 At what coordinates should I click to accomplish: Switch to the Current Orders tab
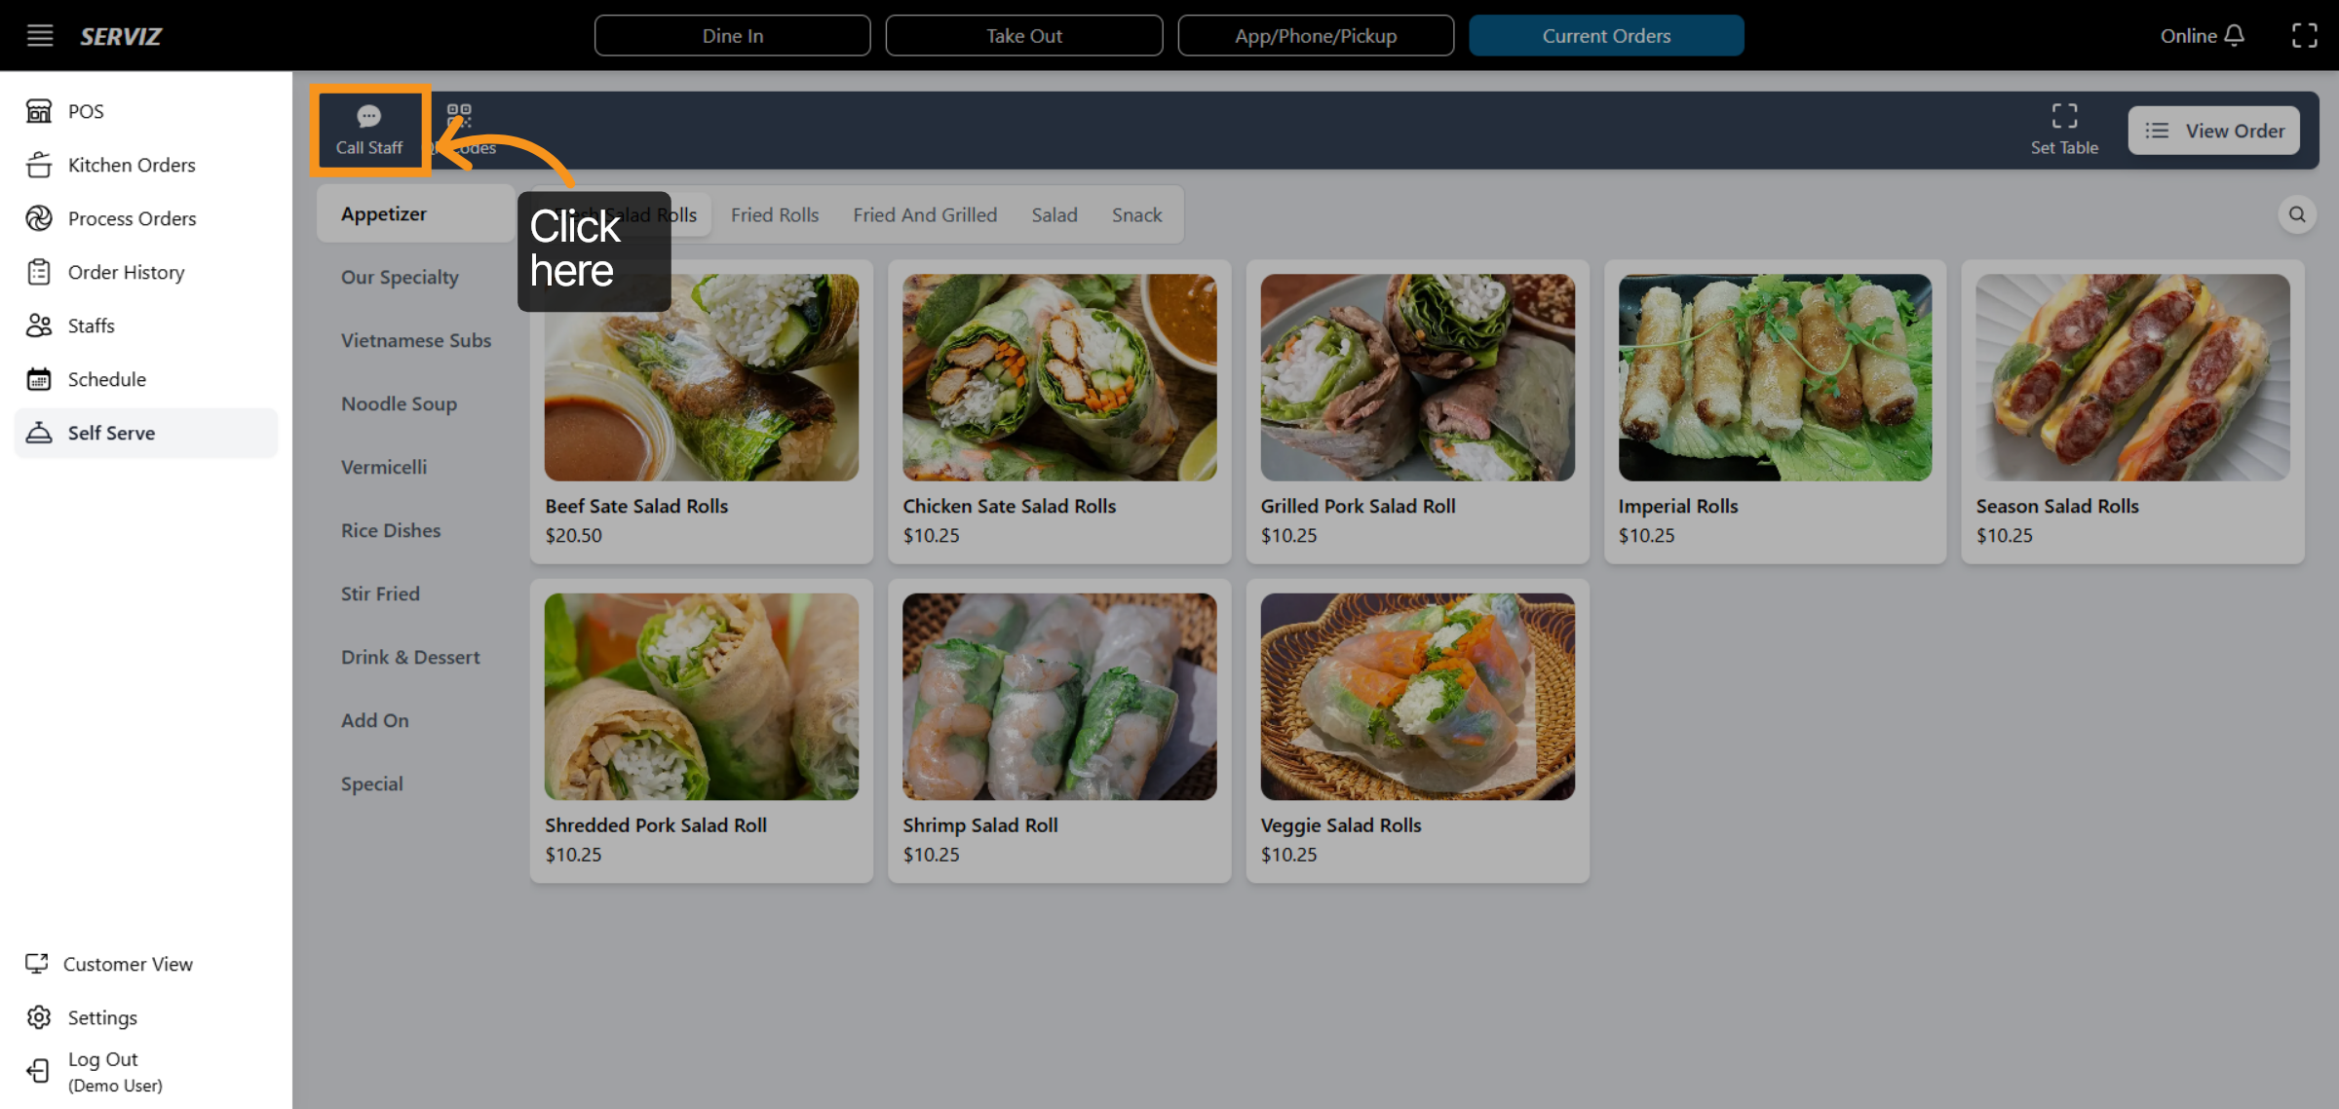(1606, 35)
